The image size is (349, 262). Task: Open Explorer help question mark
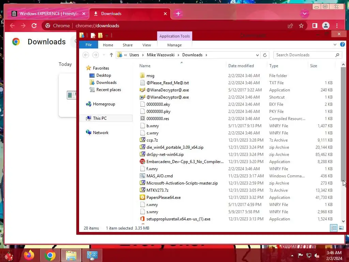coord(342,45)
